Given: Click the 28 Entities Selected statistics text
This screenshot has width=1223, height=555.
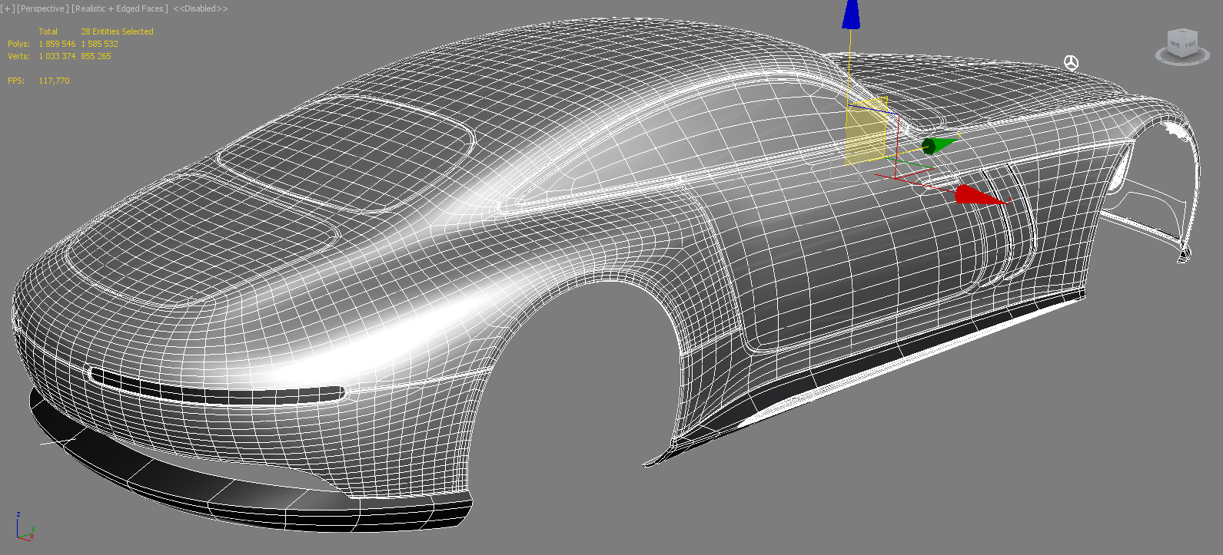Looking at the screenshot, I should click(117, 31).
